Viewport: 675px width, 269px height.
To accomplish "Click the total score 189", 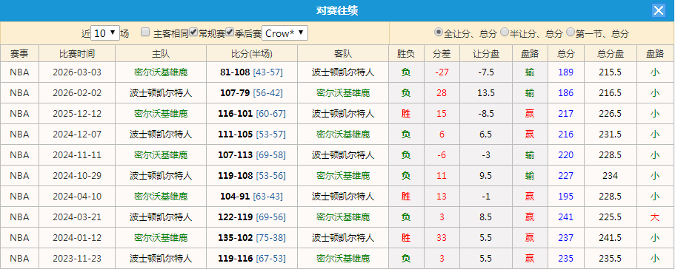I will 565,72.
